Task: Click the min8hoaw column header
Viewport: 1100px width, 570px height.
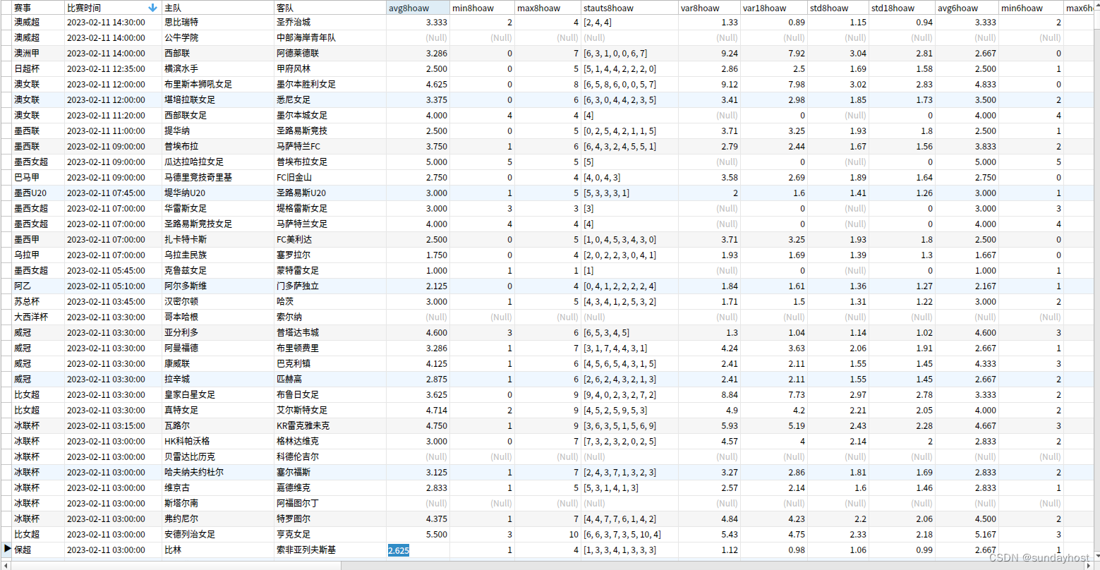Action: pyautogui.click(x=482, y=8)
